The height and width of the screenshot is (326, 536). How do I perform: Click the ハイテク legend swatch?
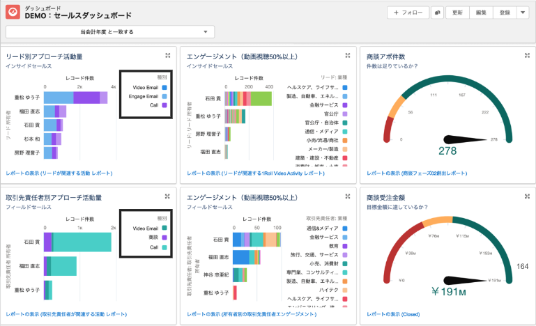click(345, 290)
